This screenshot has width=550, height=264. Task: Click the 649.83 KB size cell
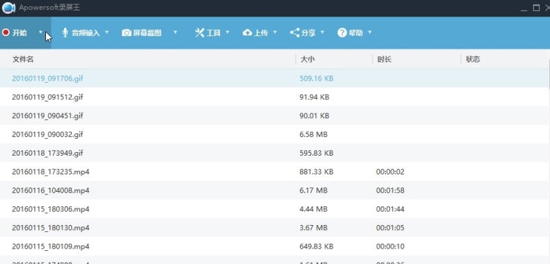point(316,247)
